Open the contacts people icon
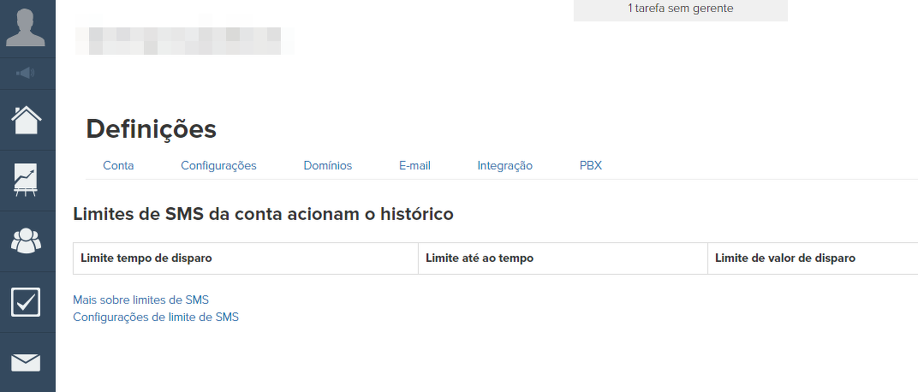The width and height of the screenshot is (918, 392). [x=27, y=241]
